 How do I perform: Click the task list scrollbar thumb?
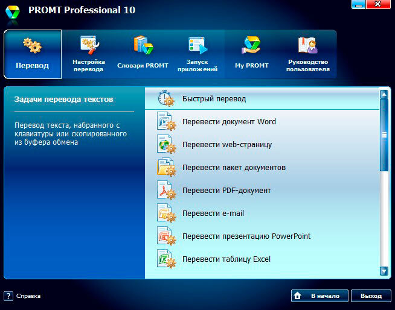click(x=384, y=135)
